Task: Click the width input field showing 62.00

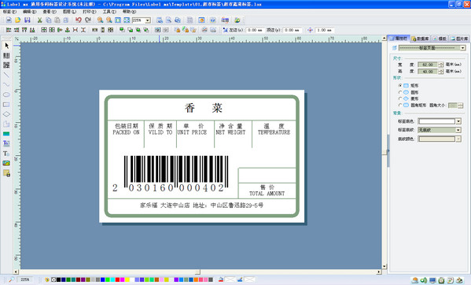Action: coord(428,65)
